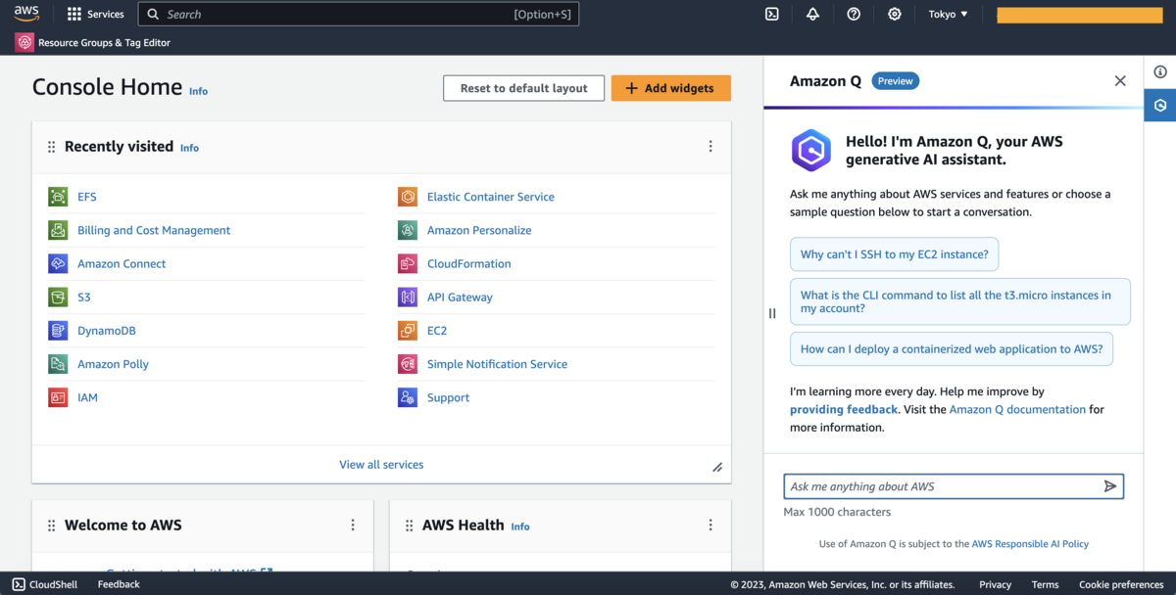The width and height of the screenshot is (1176, 595).
Task: Open AWS Health widget options menu
Action: (710, 526)
